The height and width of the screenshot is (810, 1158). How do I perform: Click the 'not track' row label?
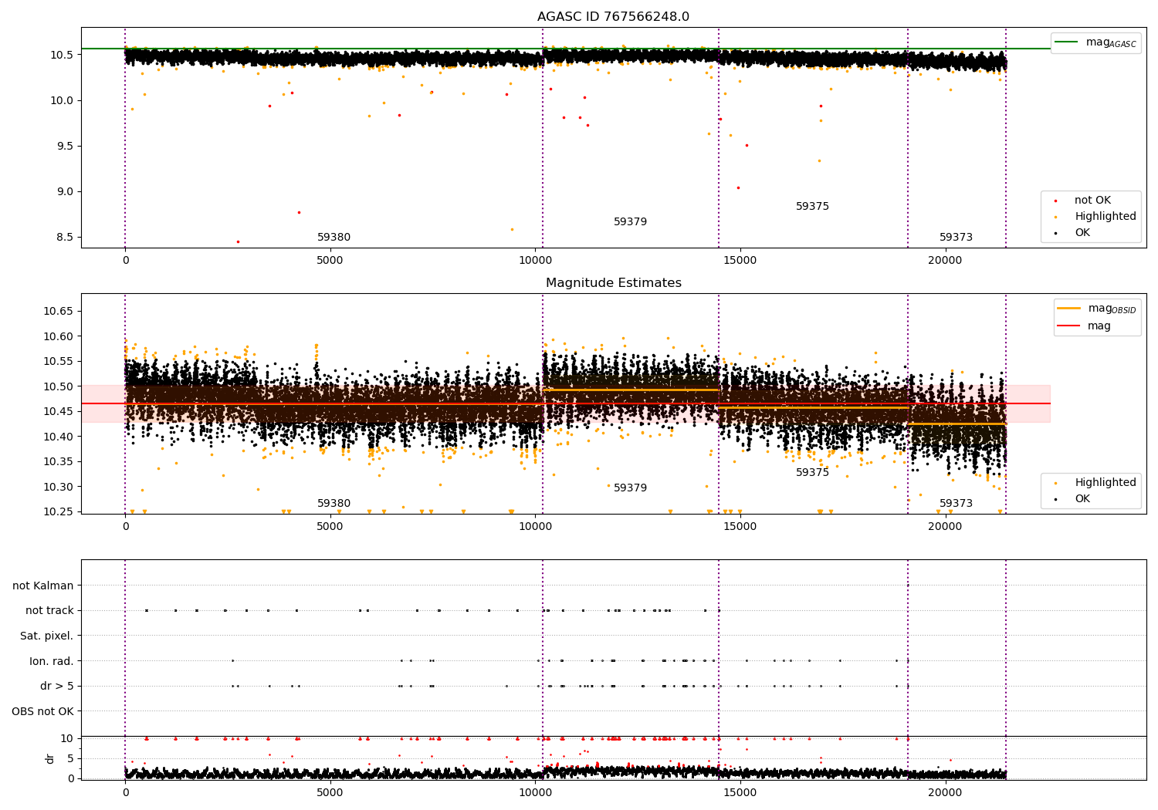point(49,610)
